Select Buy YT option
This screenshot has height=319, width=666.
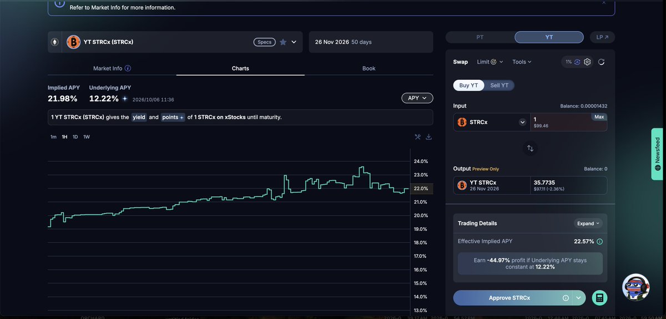coord(469,85)
